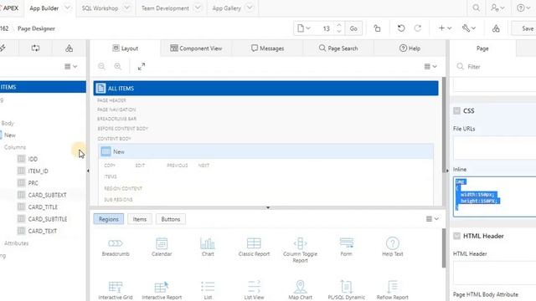Add a Form region from gallery

tap(346, 247)
